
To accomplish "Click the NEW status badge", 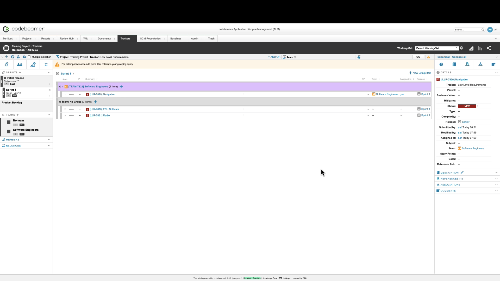I will point(467,106).
